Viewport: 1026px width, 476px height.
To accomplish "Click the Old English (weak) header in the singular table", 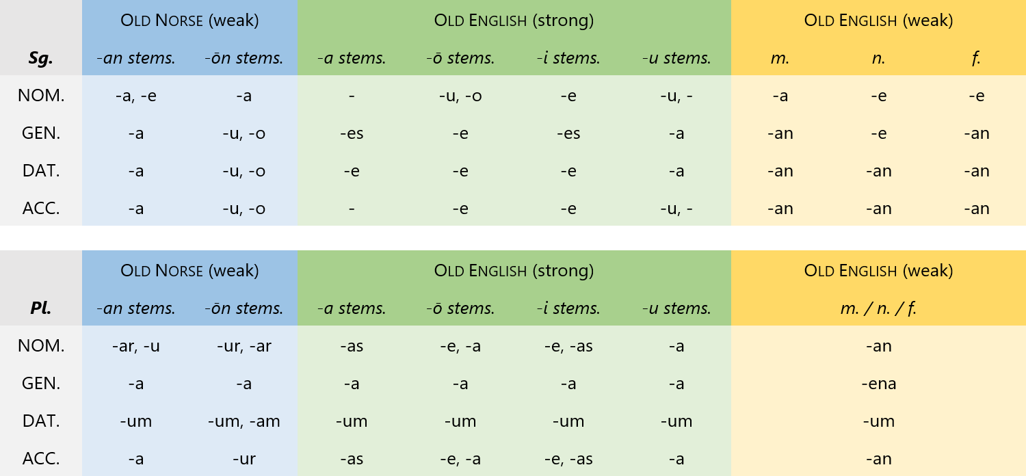I will [878, 21].
